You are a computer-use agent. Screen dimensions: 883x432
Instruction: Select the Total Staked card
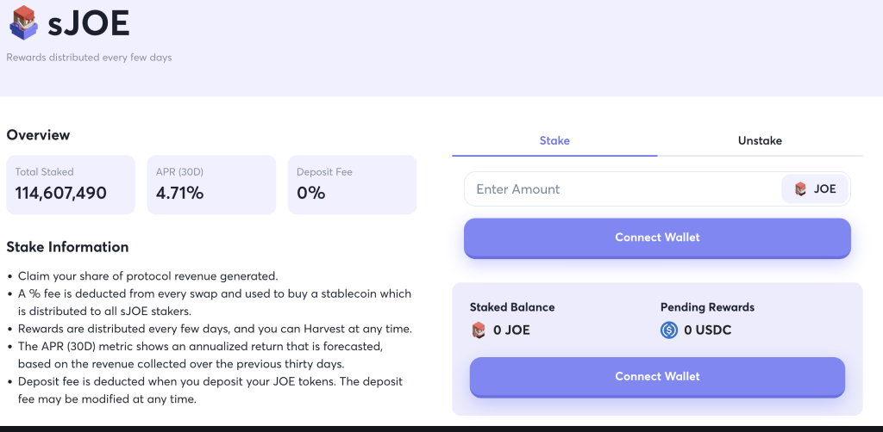[71, 184]
